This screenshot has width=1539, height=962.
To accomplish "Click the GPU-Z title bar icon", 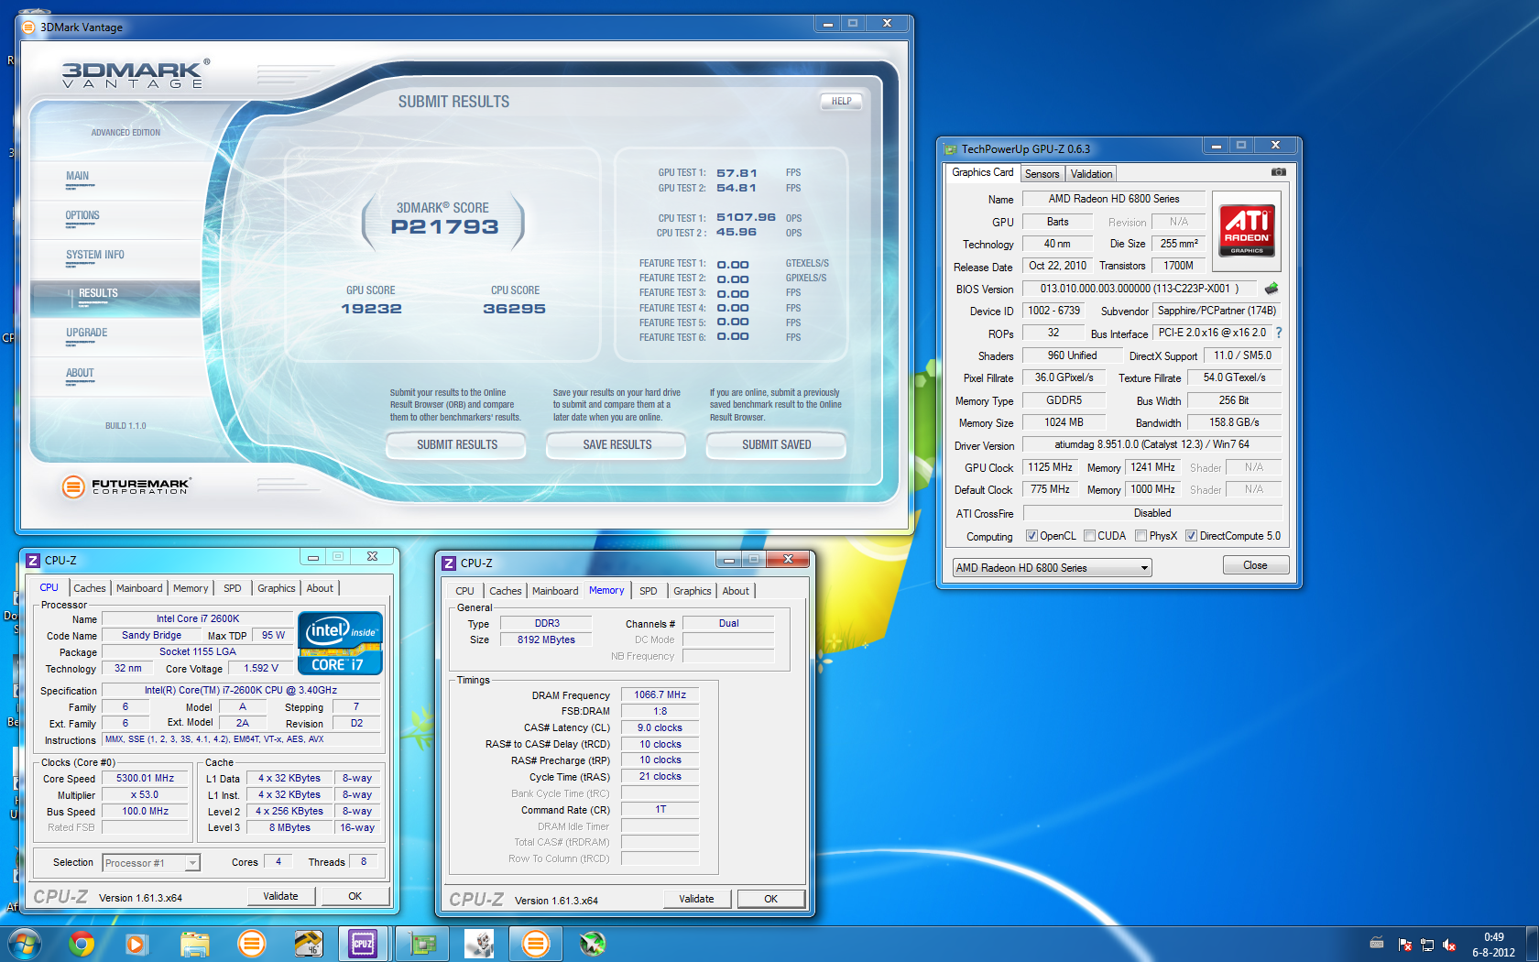I will (x=951, y=148).
